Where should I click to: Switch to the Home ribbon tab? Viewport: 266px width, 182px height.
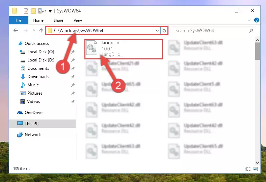pos(38,20)
